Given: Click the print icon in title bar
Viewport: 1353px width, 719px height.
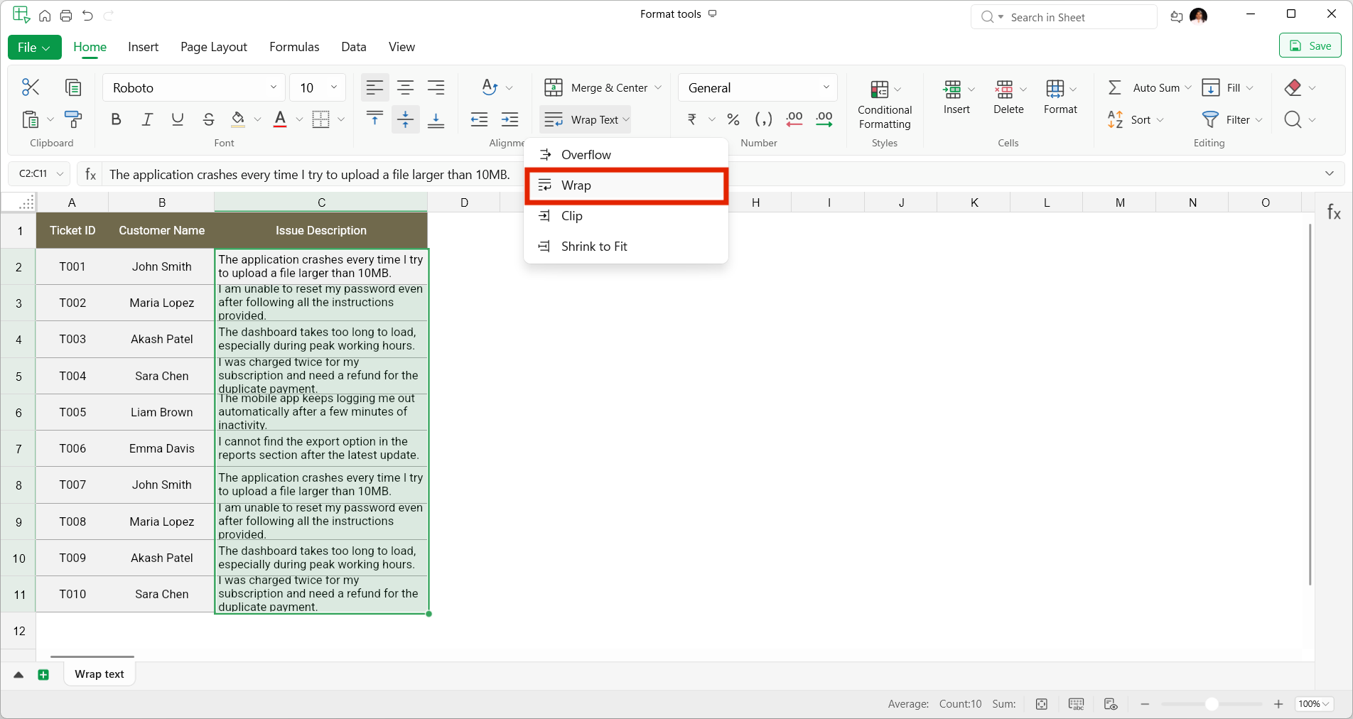Looking at the screenshot, I should (x=66, y=16).
